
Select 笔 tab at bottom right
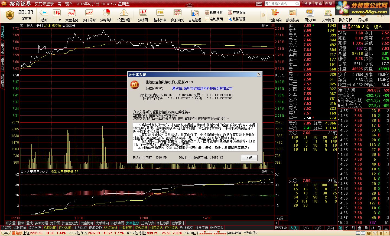click(340, 228)
